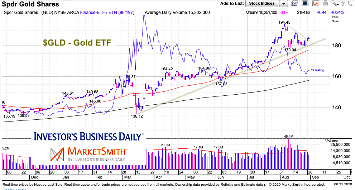The height and width of the screenshot is (190, 355).
Task: Toggle the orange pattern recognition icon
Action: (316, 3)
